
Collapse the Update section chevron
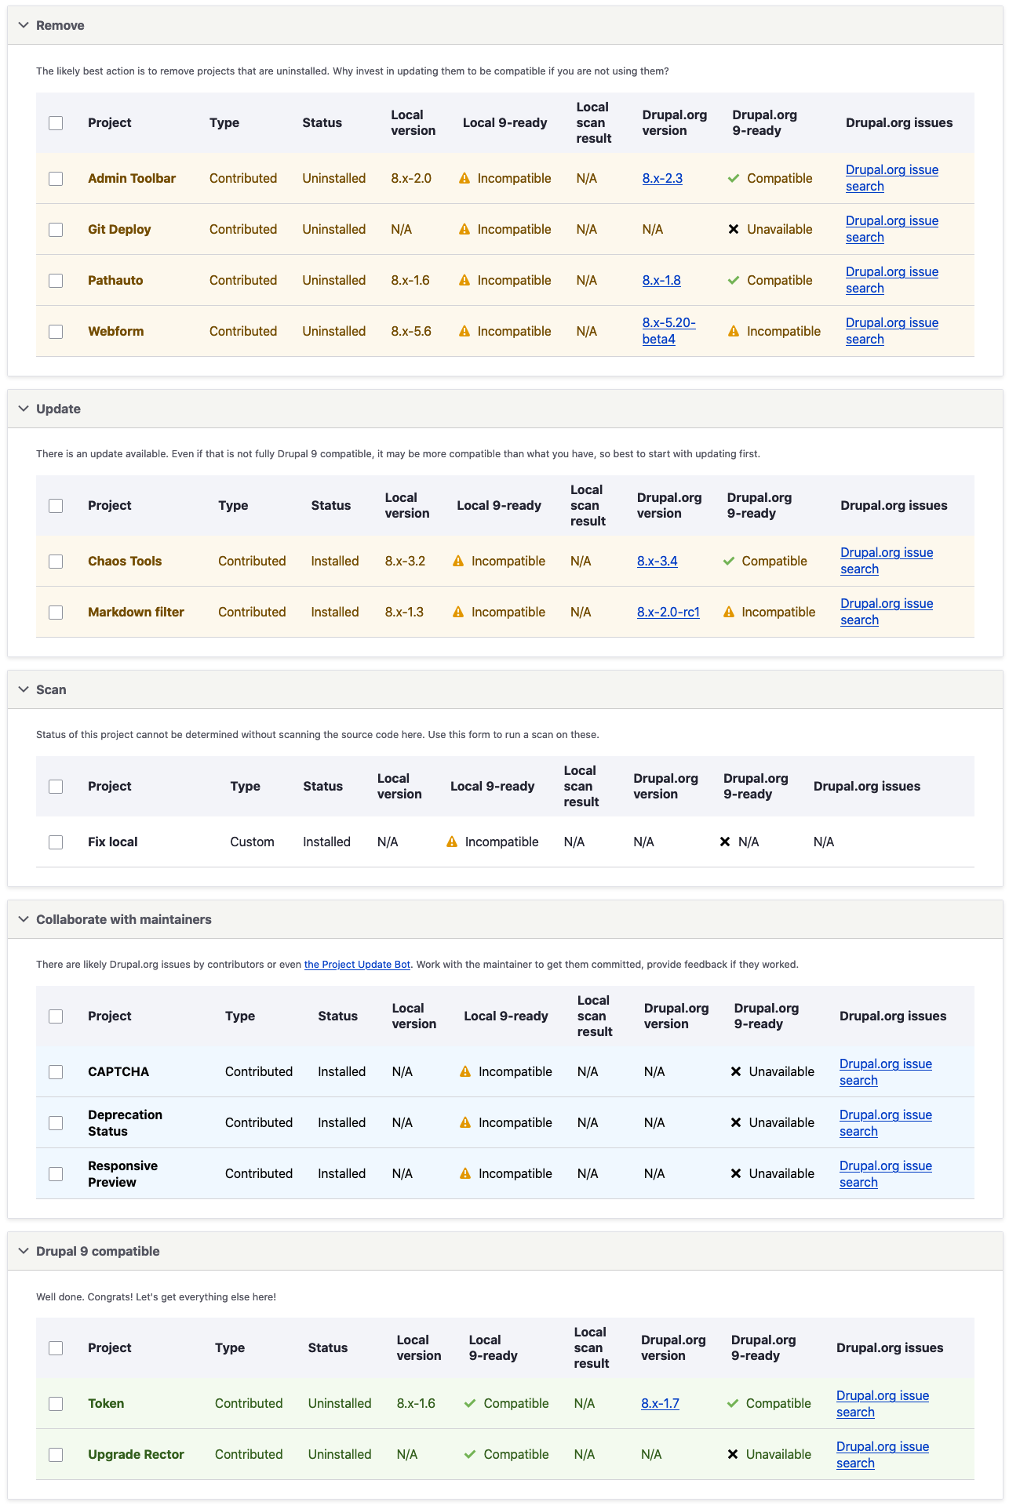coord(24,409)
